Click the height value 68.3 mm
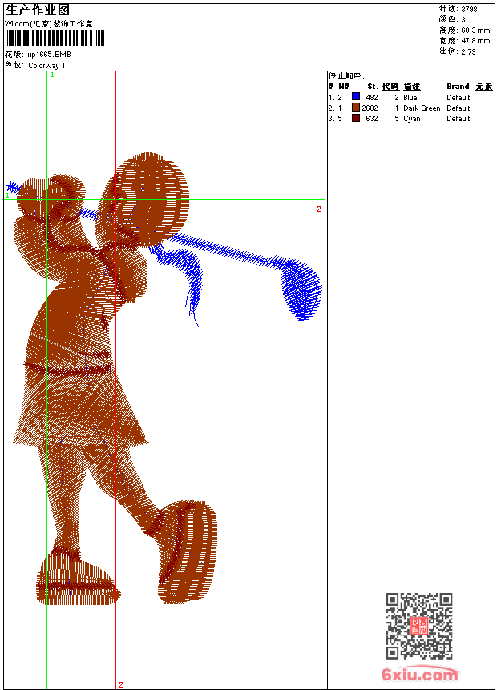 (x=475, y=30)
